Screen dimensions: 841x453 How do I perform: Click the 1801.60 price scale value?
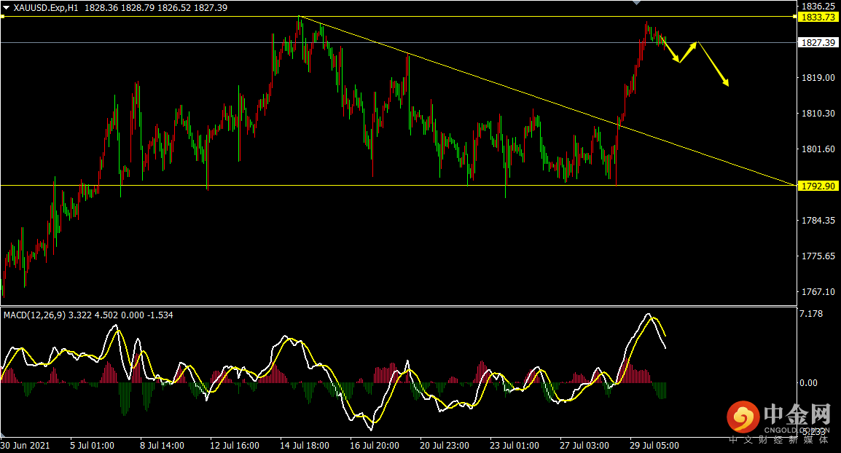818,149
